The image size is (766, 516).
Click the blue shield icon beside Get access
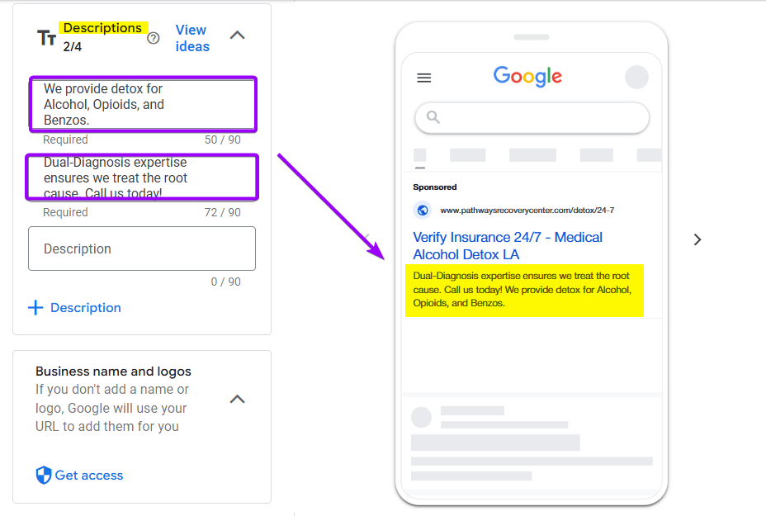[43, 475]
